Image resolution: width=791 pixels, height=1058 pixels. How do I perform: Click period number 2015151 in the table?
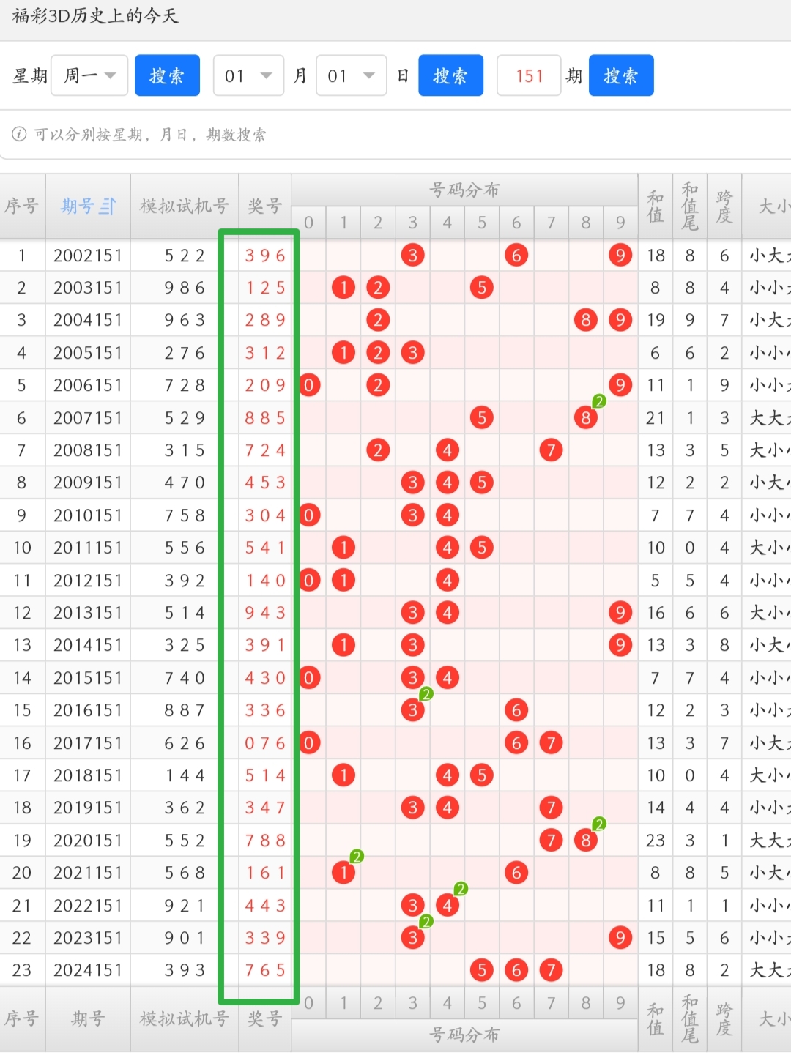click(88, 678)
